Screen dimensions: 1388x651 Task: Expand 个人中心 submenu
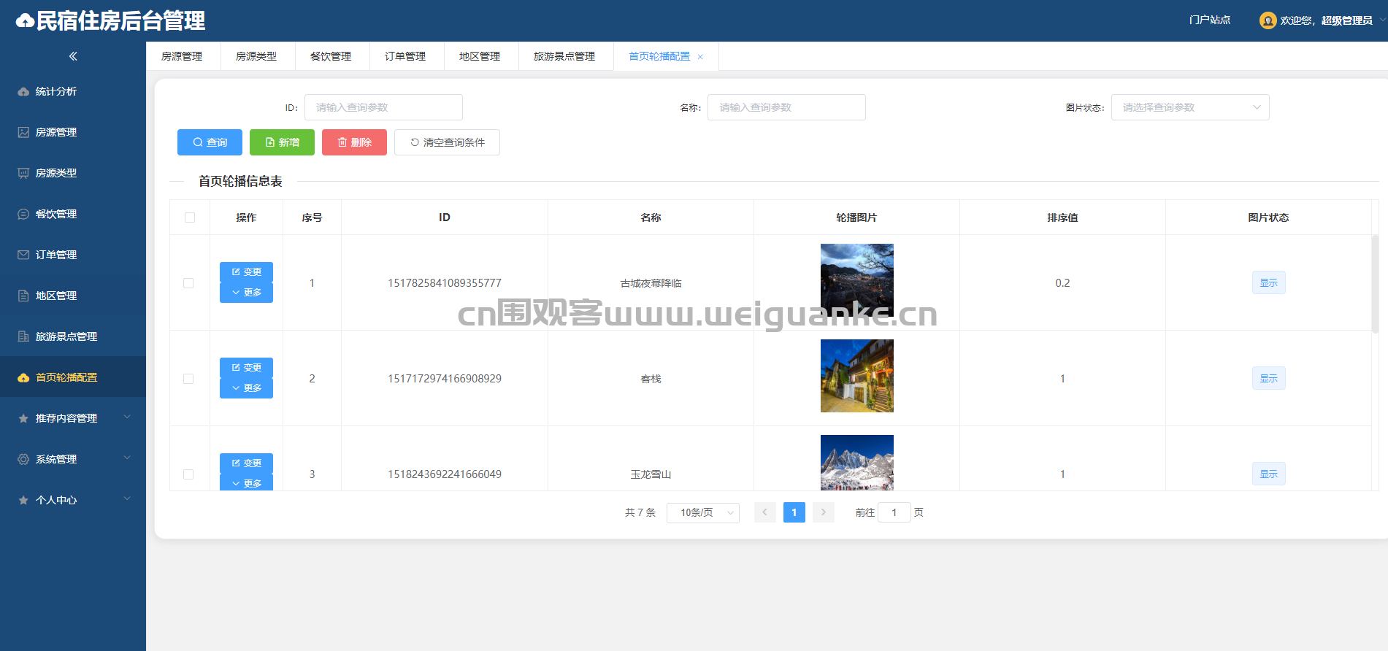127,499
